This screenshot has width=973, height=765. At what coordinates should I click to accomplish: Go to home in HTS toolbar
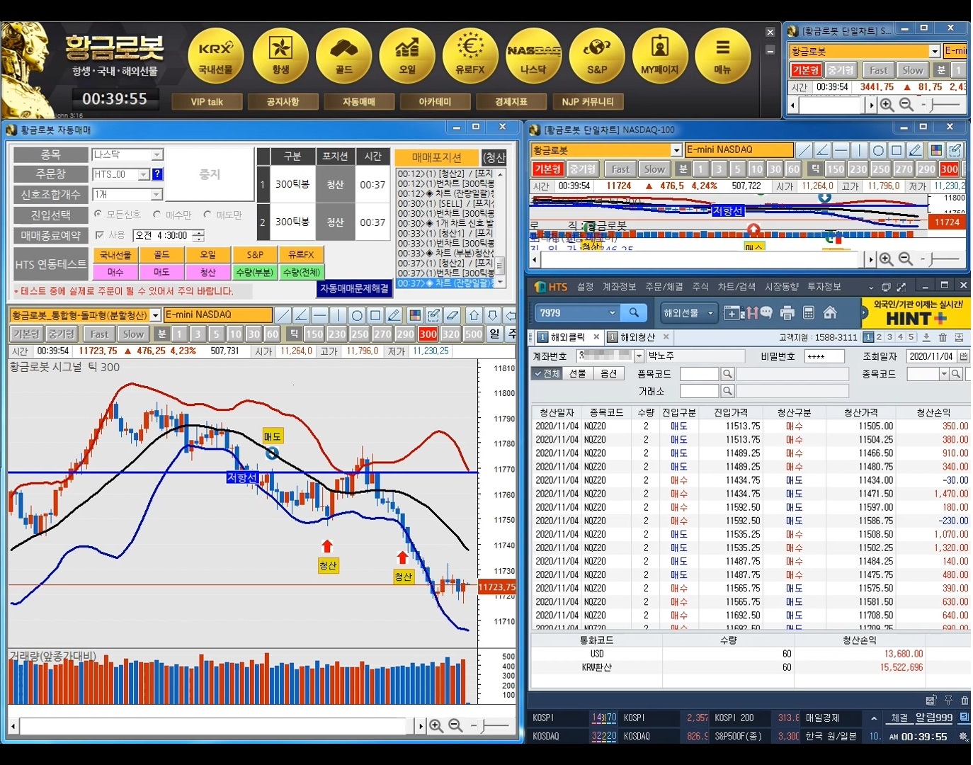(830, 312)
